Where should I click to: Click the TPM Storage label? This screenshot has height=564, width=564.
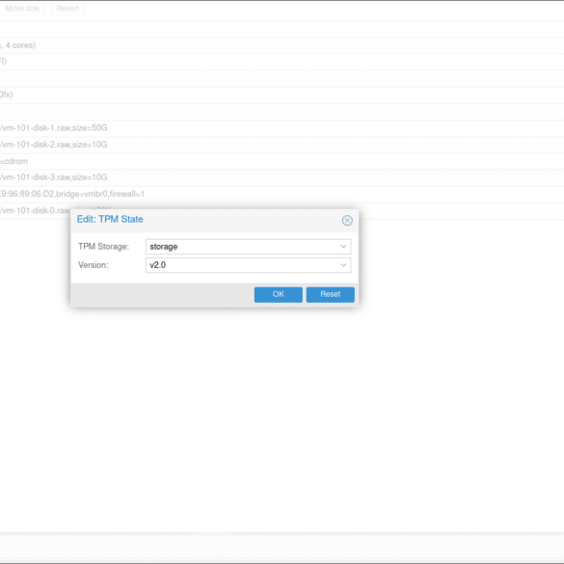tap(103, 247)
